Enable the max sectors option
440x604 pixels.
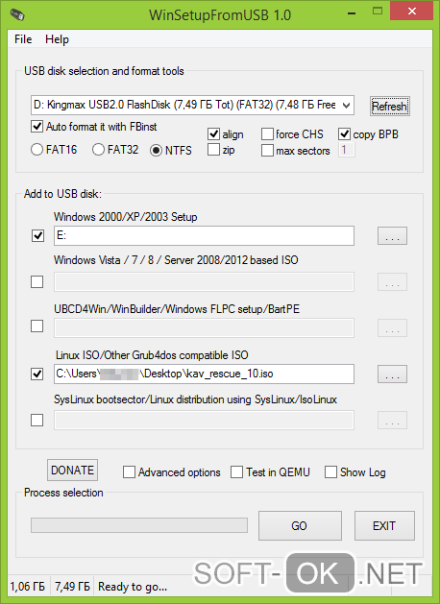click(267, 150)
